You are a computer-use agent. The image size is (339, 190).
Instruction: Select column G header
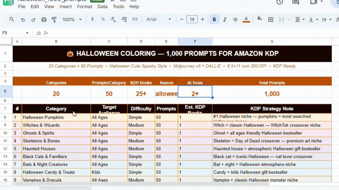point(272,41)
